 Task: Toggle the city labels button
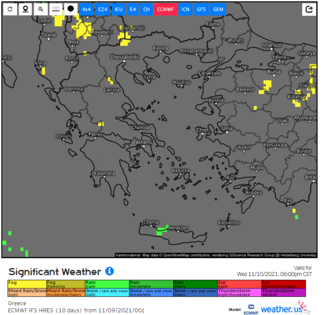(56, 9)
